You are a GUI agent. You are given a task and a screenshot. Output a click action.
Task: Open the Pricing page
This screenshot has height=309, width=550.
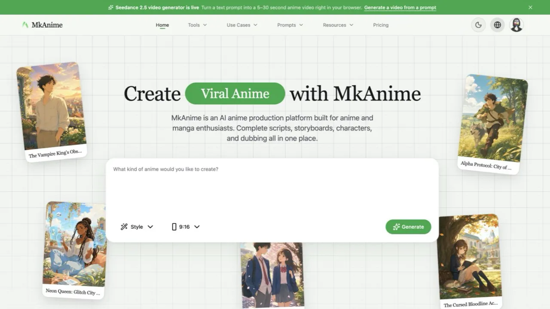[381, 25]
